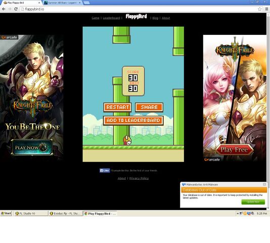Click the volume tray icon

[x=252, y=214]
